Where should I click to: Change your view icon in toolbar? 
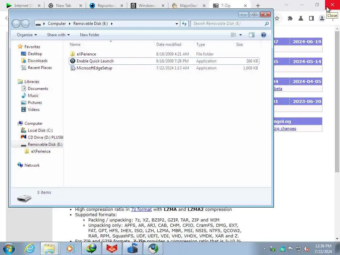(233, 35)
